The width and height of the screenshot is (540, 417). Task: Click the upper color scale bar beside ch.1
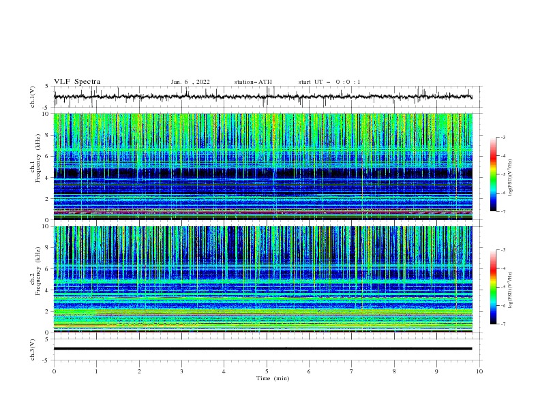pos(493,174)
